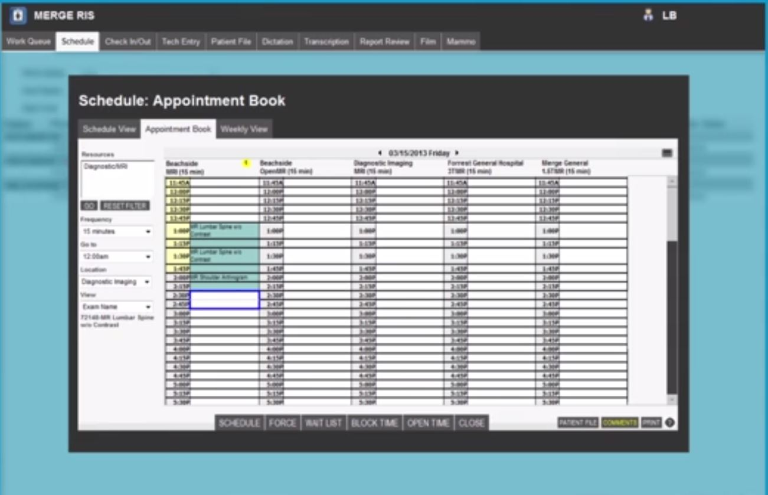768x495 pixels.
Task: Click the Forrest General Hospital column header
Action: pyautogui.click(x=485, y=167)
